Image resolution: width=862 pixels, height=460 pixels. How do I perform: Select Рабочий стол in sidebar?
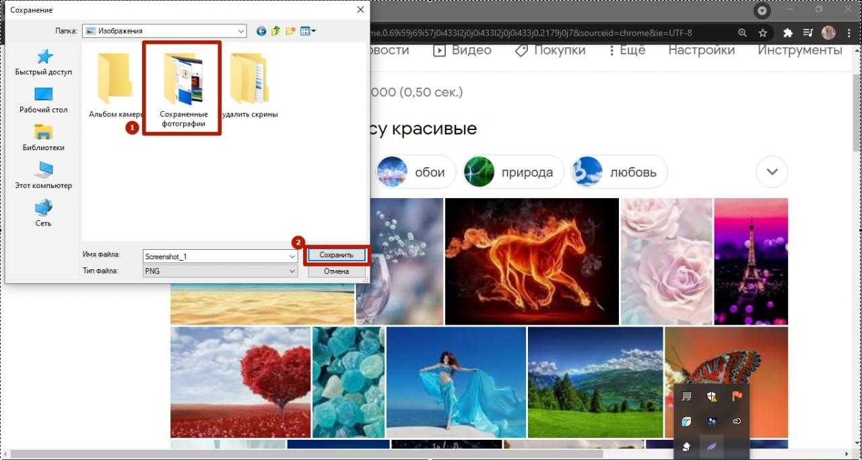[x=44, y=100]
